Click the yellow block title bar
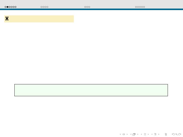The width and height of the screenshot is (183, 137). pyautogui.click(x=39, y=19)
